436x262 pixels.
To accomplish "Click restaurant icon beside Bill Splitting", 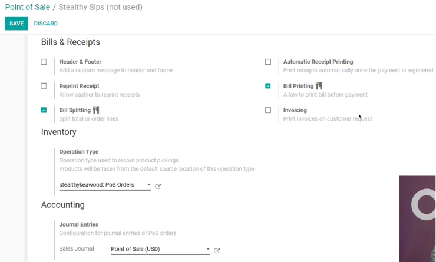I will [96, 110].
